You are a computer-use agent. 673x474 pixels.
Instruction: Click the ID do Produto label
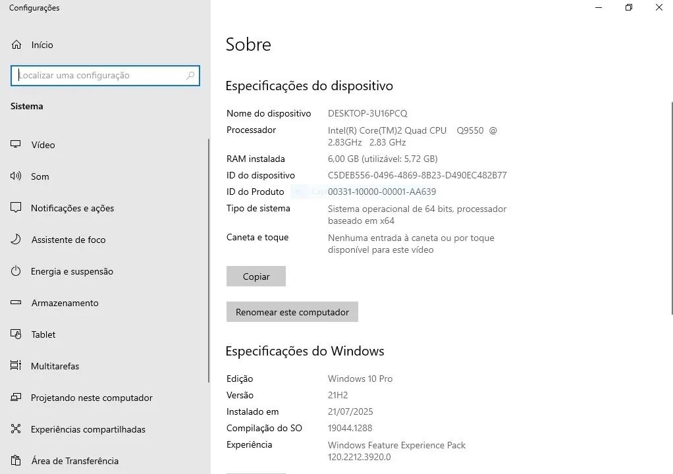point(256,192)
